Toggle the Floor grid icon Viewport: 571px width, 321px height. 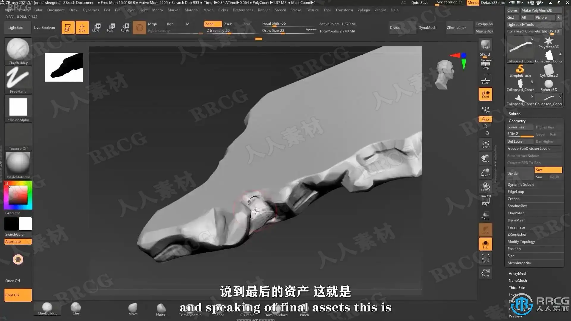coord(485,81)
